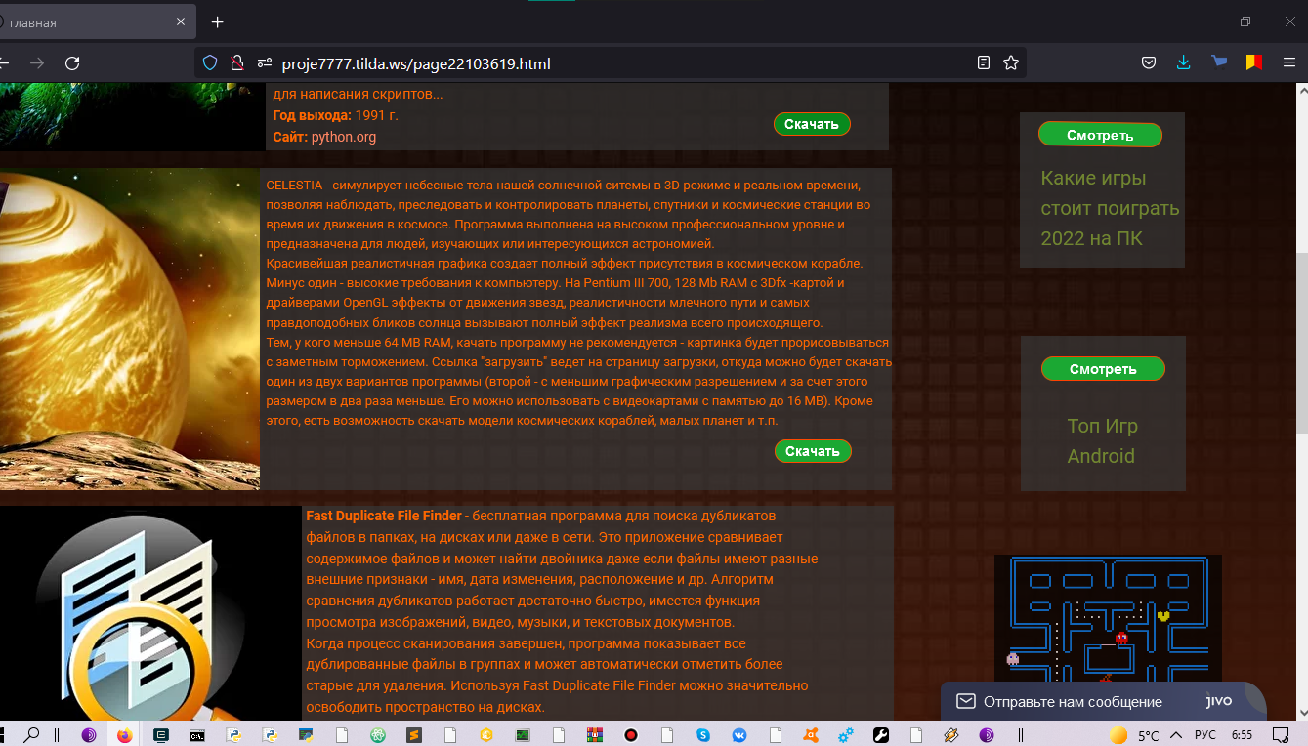
Task: Click the CELESTIA planet image
Action: [129, 329]
